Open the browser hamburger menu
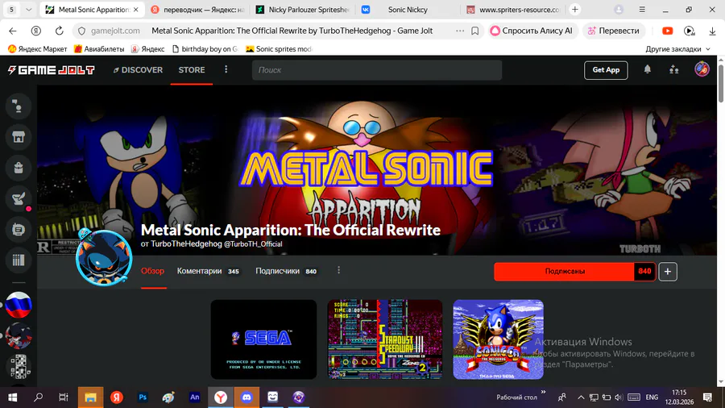725x408 pixels. click(x=642, y=9)
